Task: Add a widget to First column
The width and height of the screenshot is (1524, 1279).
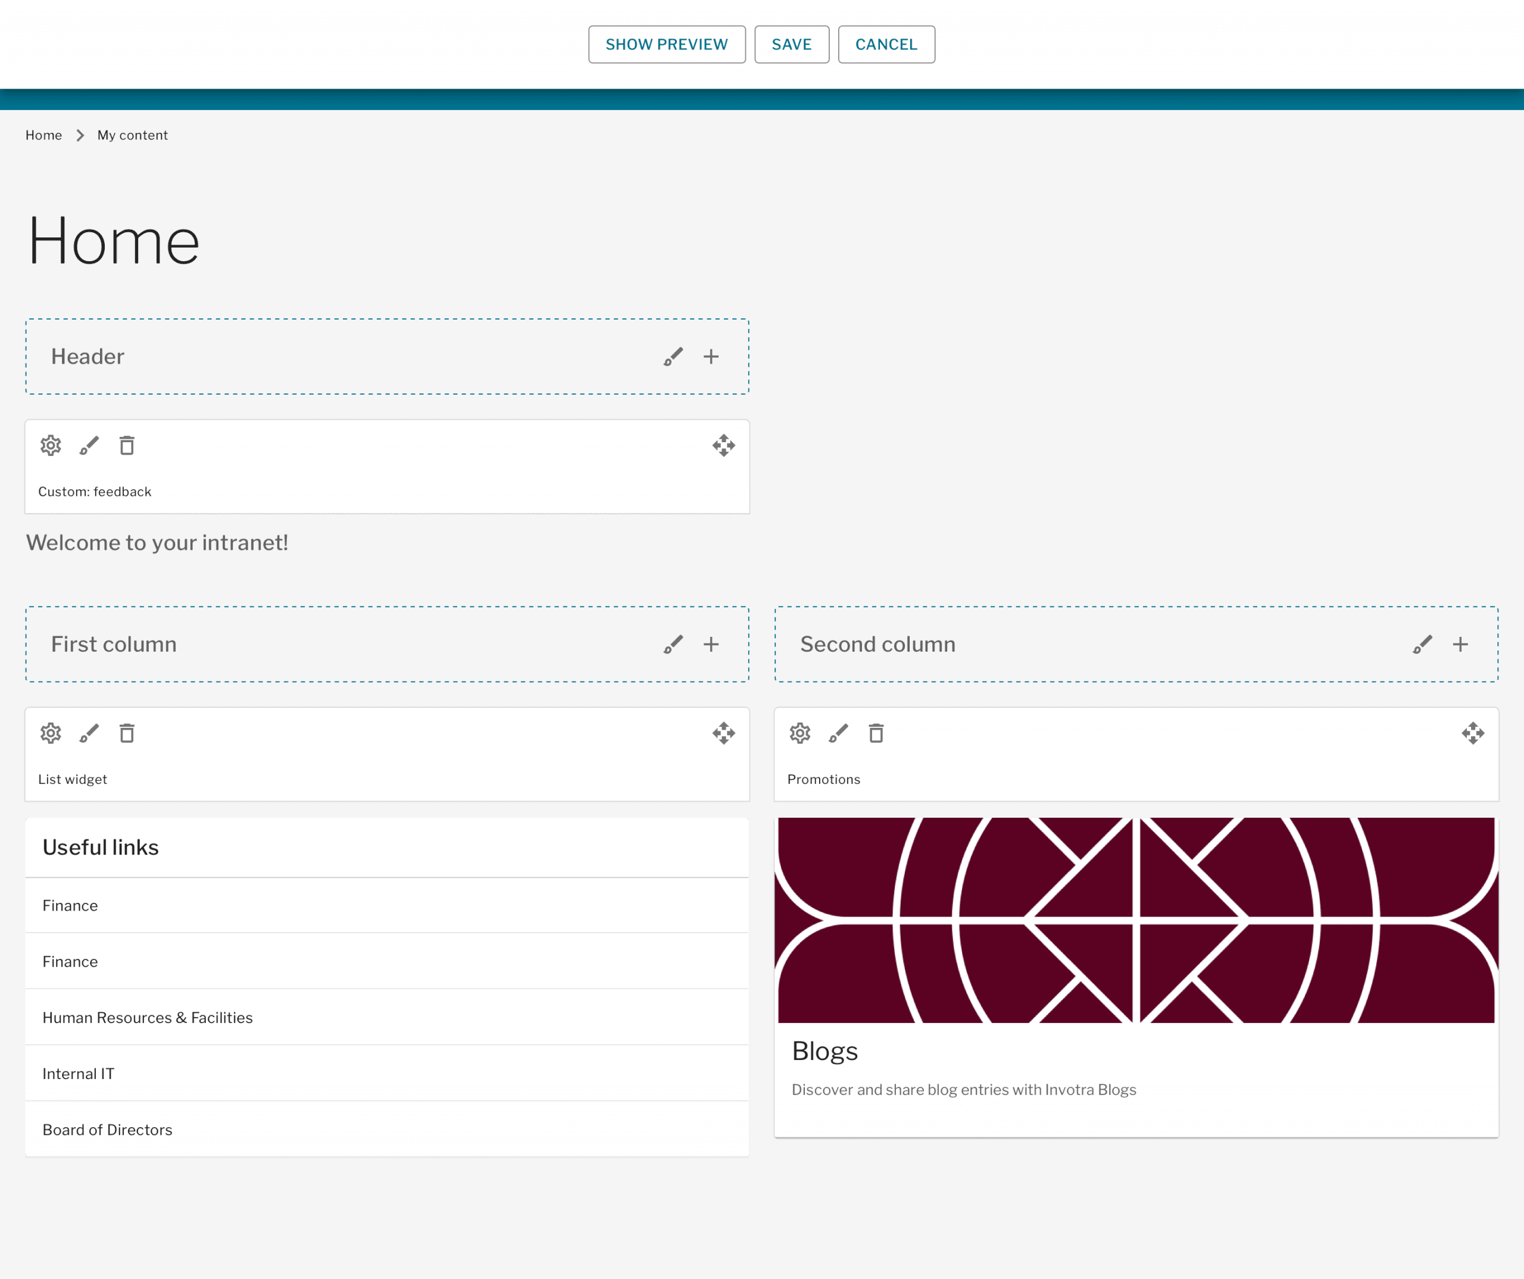Action: click(711, 644)
